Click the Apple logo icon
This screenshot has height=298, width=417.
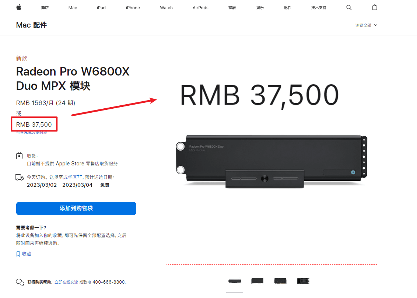coord(19,7)
